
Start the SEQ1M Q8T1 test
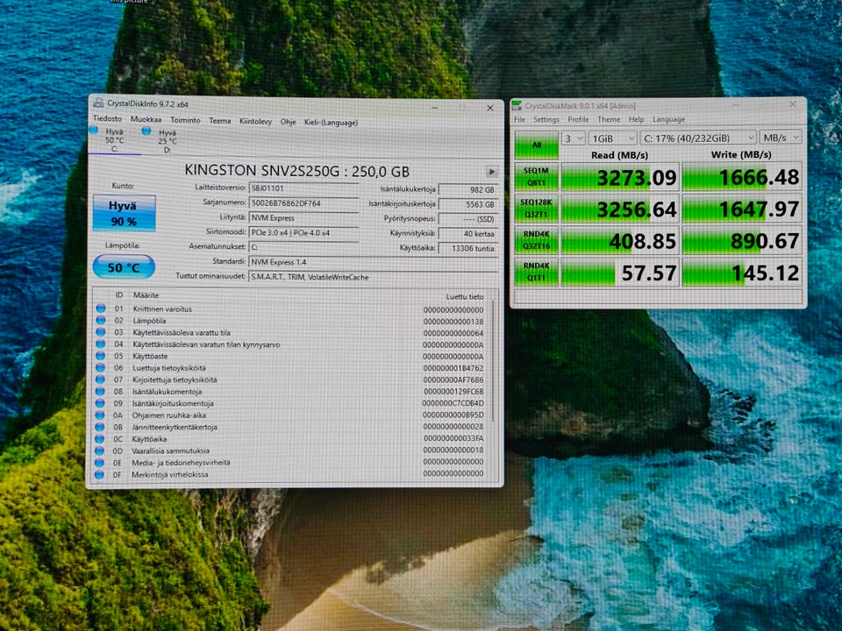[535, 178]
